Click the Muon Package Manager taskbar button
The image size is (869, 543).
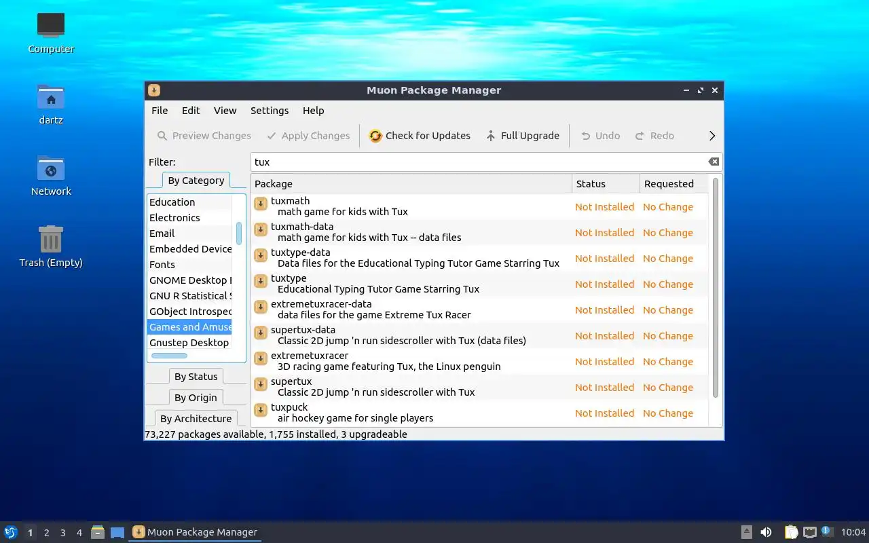point(195,532)
